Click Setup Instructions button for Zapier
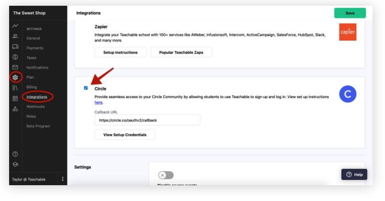This screenshot has width=385, height=201. point(120,52)
